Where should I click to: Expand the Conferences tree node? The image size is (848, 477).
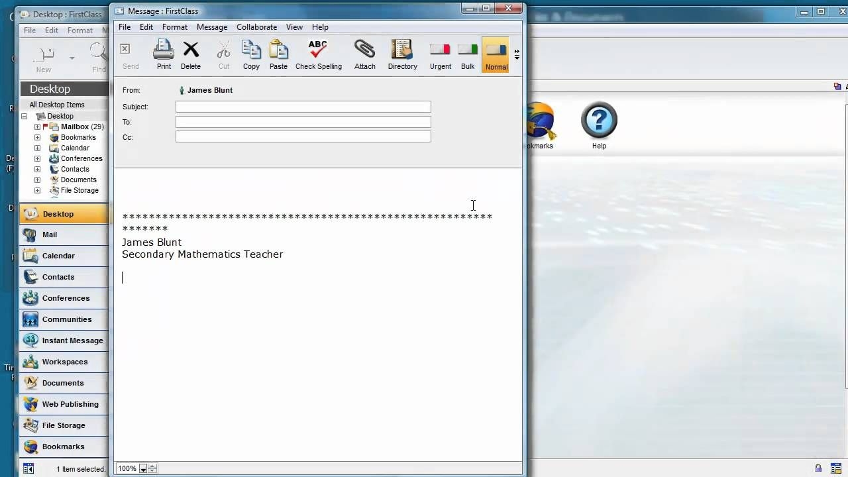point(38,158)
